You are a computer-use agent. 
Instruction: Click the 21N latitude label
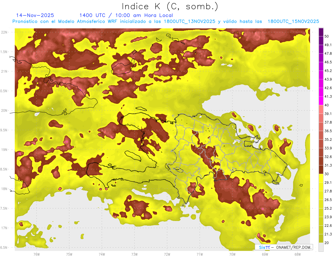pyautogui.click(x=4, y=71)
